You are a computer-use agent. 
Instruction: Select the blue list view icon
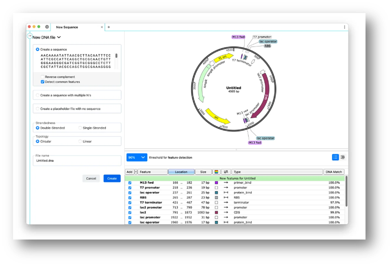[335, 157]
